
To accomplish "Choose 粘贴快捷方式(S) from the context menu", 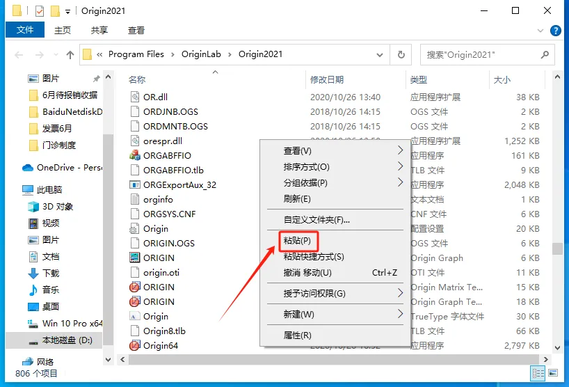I will coord(335,257).
